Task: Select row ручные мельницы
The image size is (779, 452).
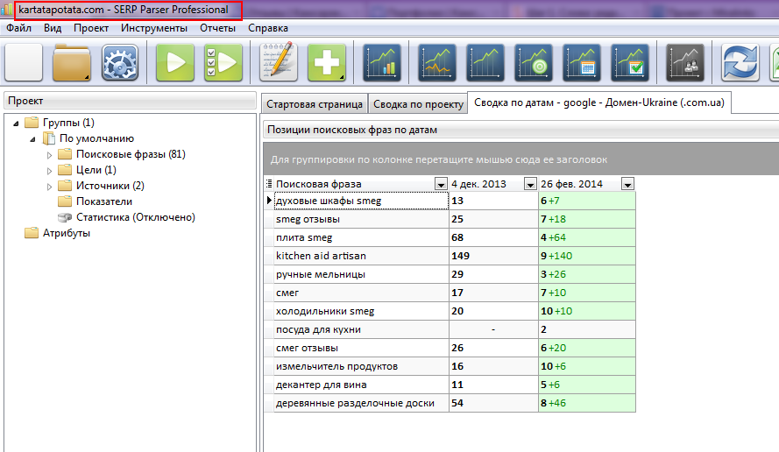Action: (x=361, y=274)
